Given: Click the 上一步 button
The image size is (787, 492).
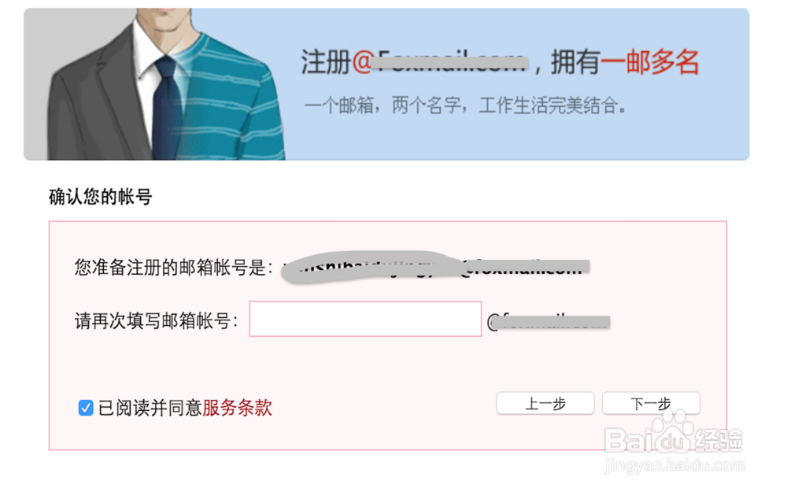Looking at the screenshot, I should (545, 403).
